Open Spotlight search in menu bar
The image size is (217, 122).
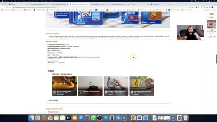point(207,1)
